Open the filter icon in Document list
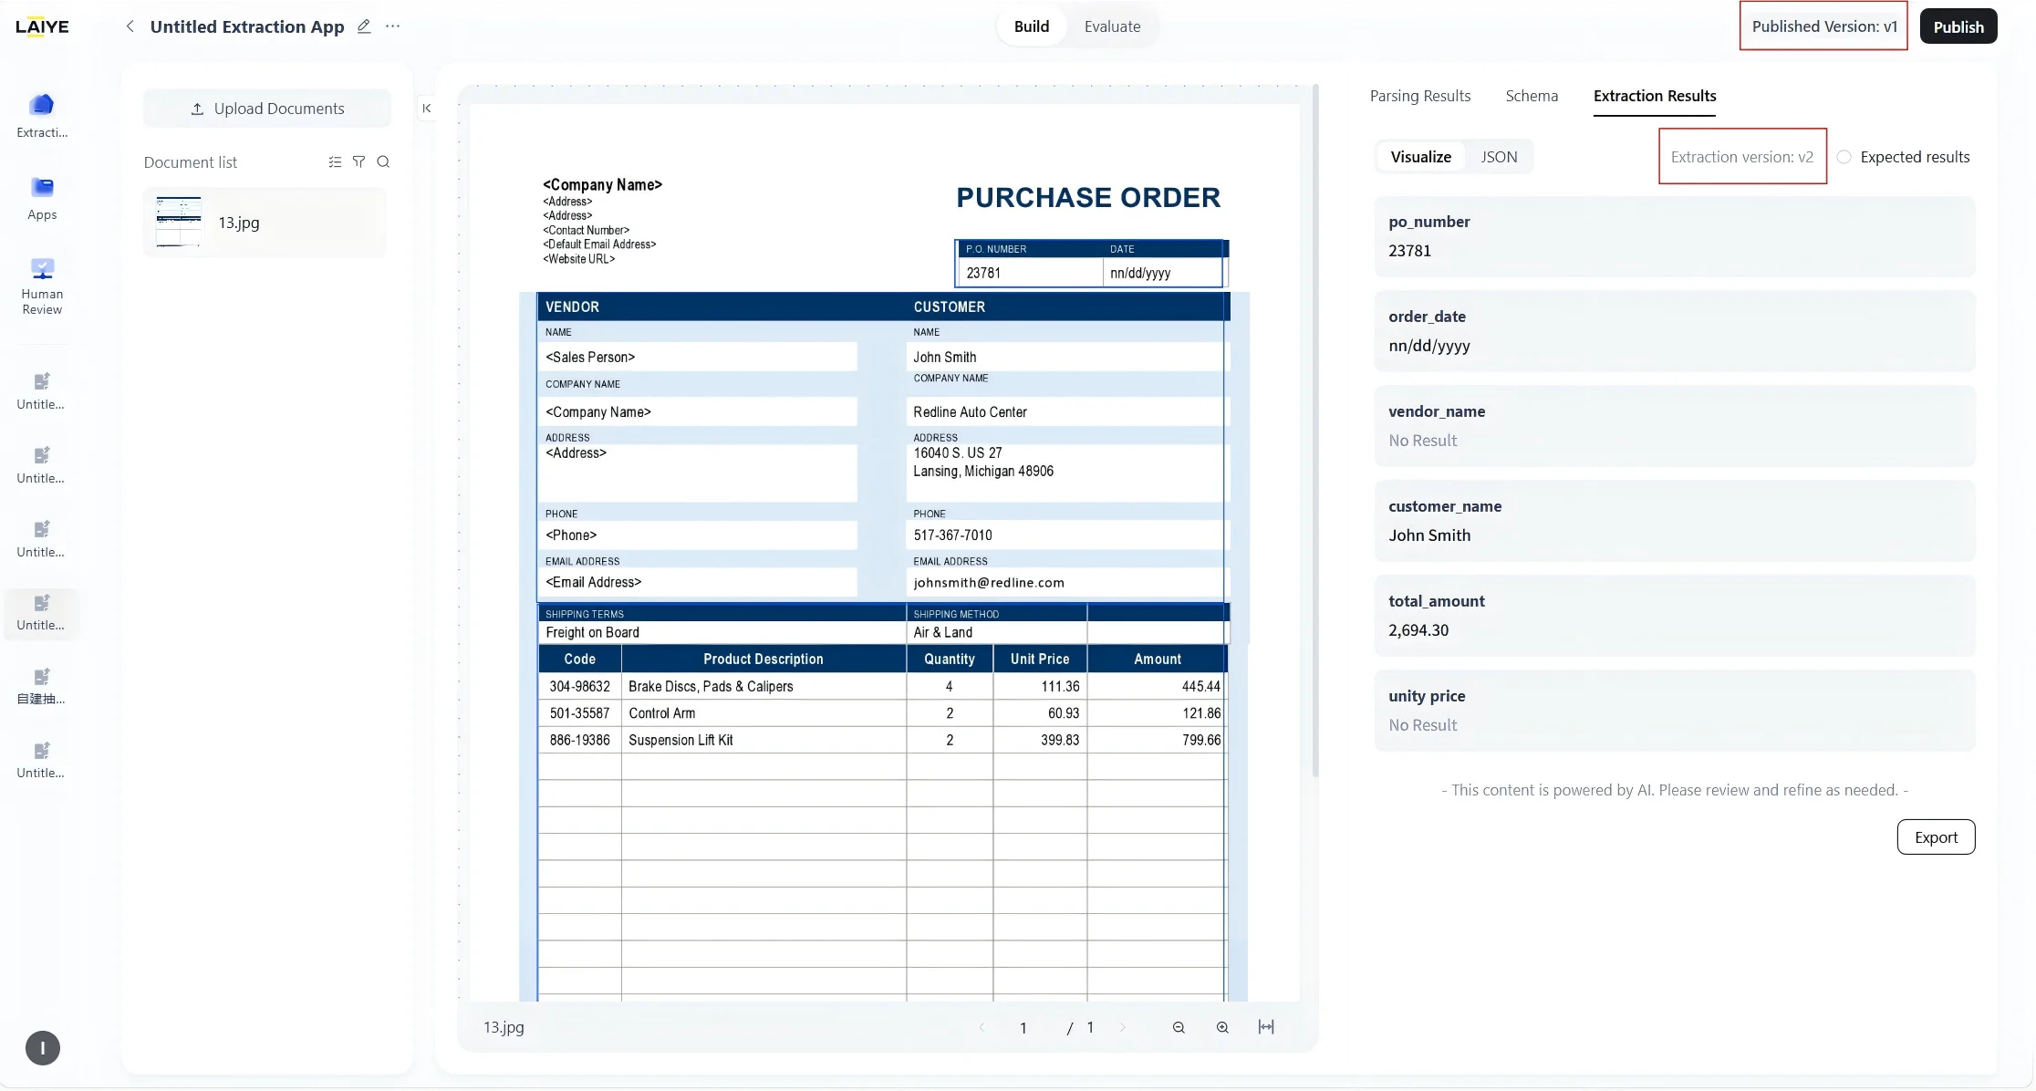 coord(358,161)
